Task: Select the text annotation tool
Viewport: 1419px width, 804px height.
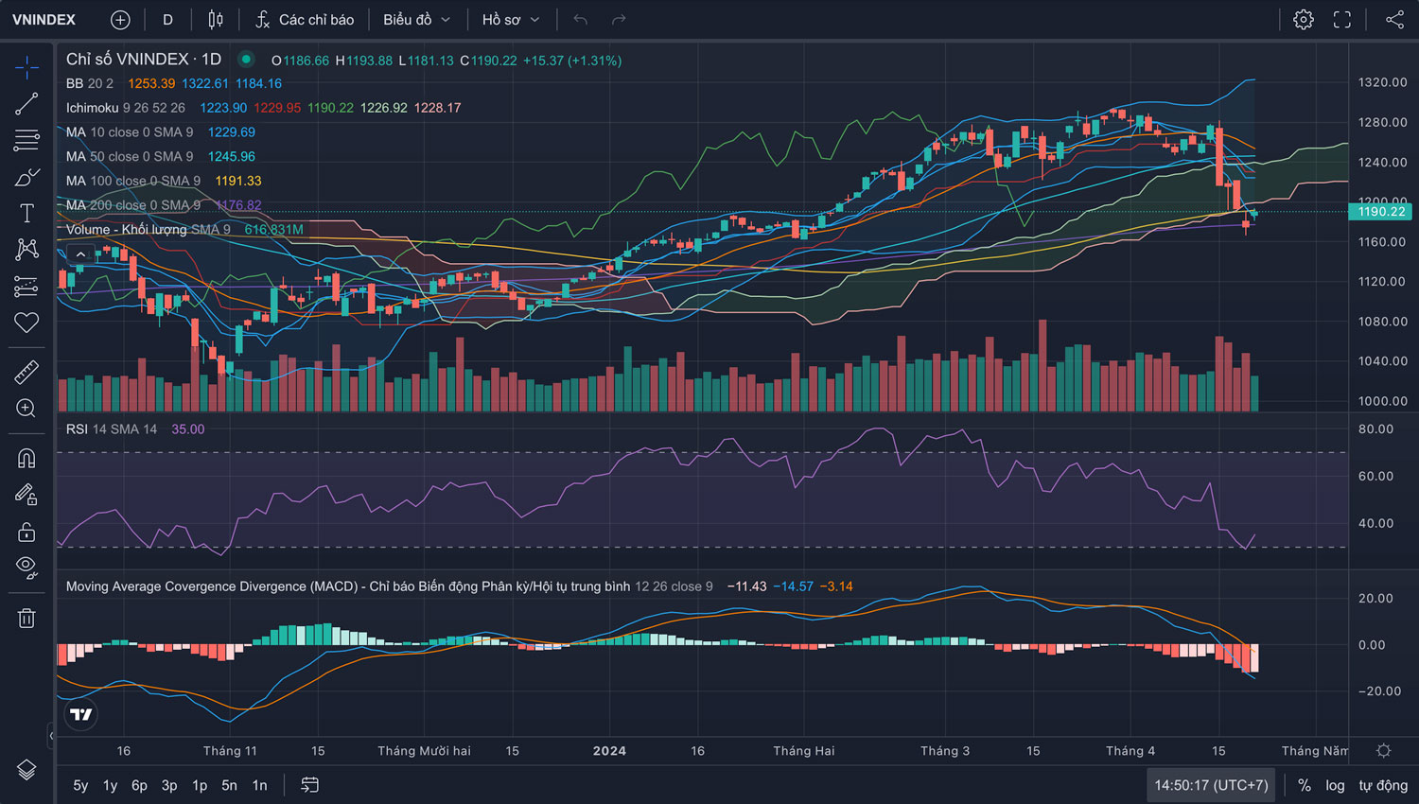Action: click(x=26, y=214)
